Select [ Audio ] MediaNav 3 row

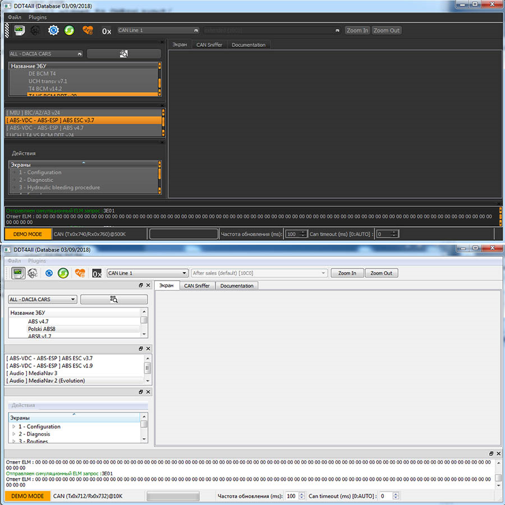[75, 373]
